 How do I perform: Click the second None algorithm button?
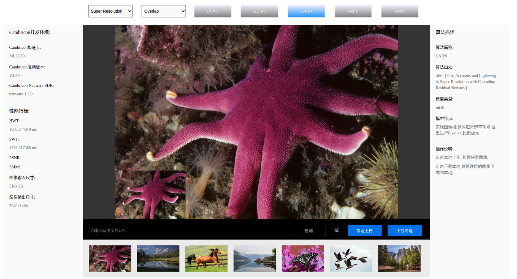pos(400,11)
